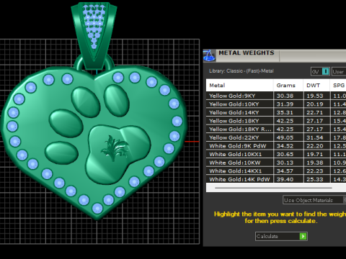346x259 pixels.
Task: Select the White Gold:14K PdW row
Action: point(276,179)
